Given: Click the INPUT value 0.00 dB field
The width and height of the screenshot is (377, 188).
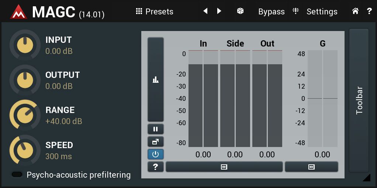Looking at the screenshot, I should click(59, 51).
